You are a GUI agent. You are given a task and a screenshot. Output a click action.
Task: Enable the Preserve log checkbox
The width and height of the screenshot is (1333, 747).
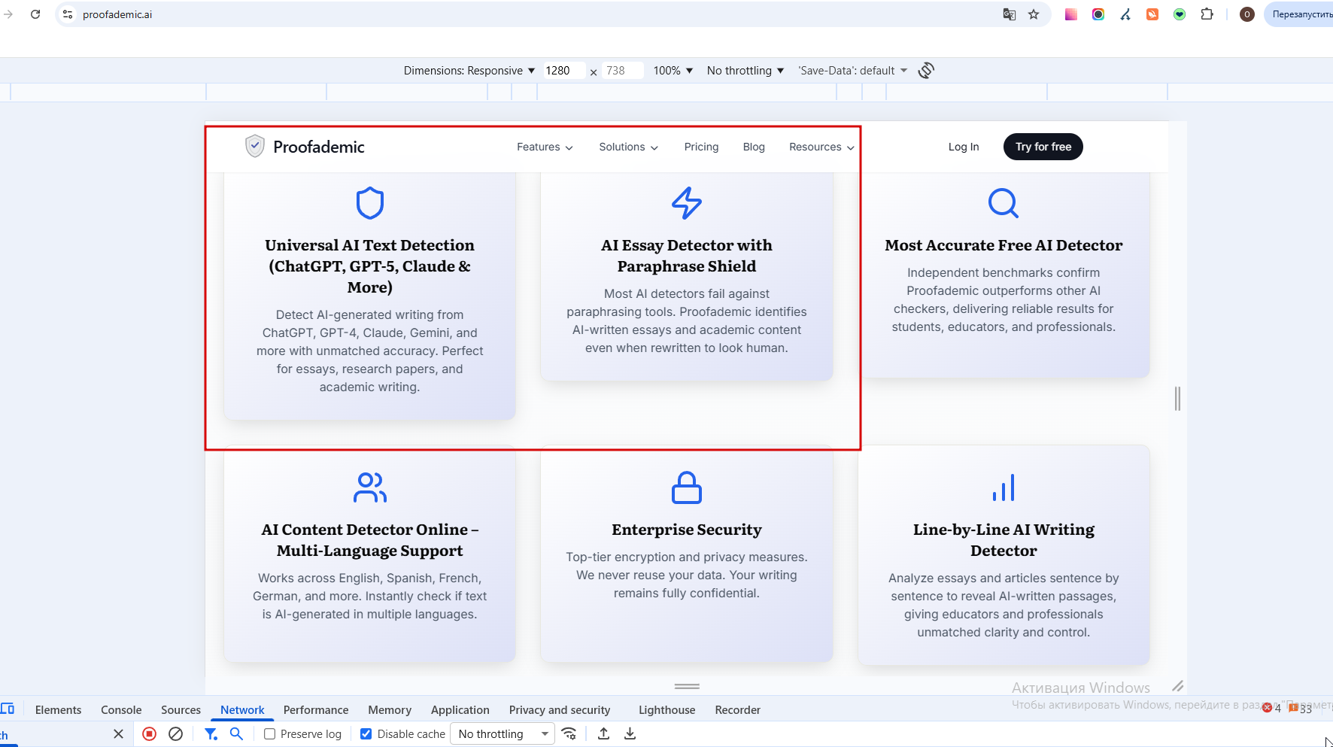[x=269, y=733]
